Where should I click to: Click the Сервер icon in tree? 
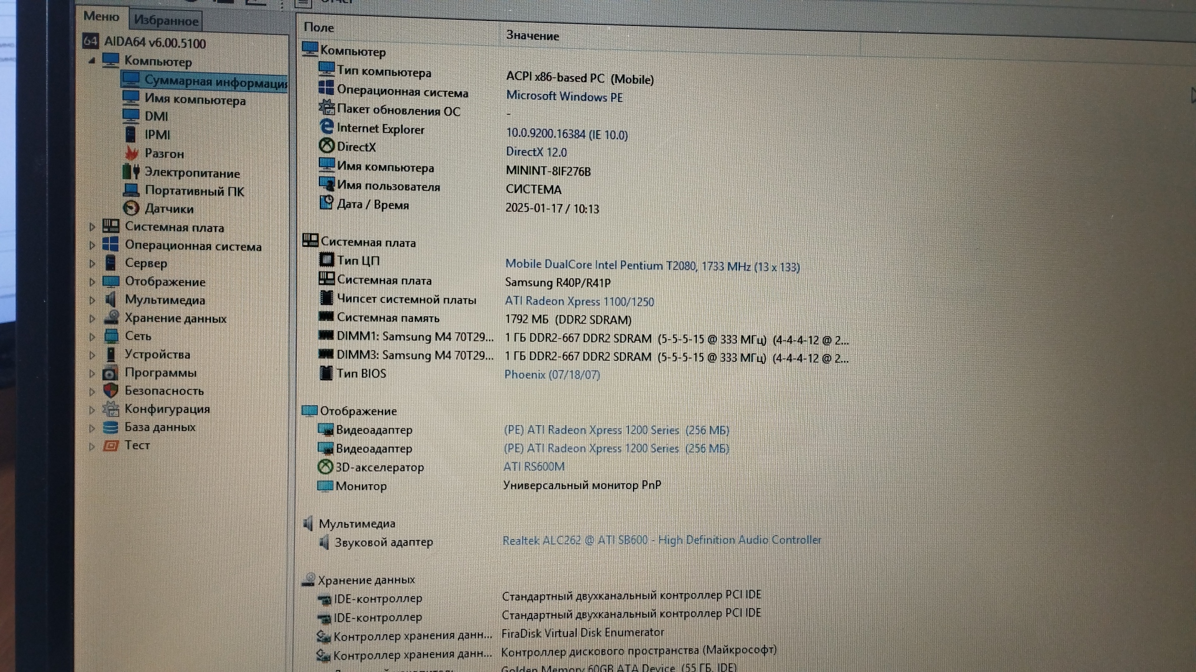[x=111, y=263]
